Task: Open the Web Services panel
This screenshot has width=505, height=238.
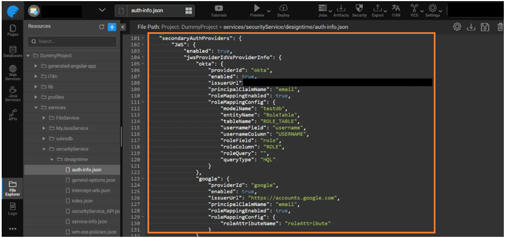Action: point(12,72)
